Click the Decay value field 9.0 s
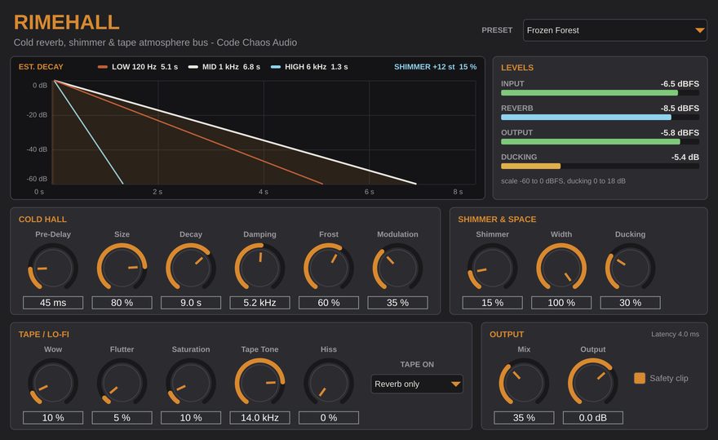This screenshot has height=440, width=718. 191,303
